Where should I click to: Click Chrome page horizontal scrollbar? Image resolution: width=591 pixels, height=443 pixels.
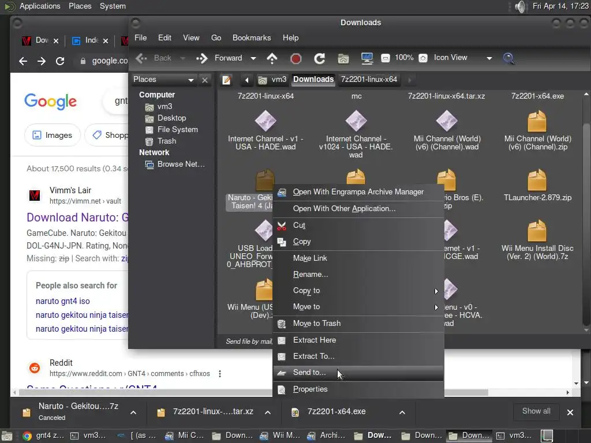click(x=255, y=392)
